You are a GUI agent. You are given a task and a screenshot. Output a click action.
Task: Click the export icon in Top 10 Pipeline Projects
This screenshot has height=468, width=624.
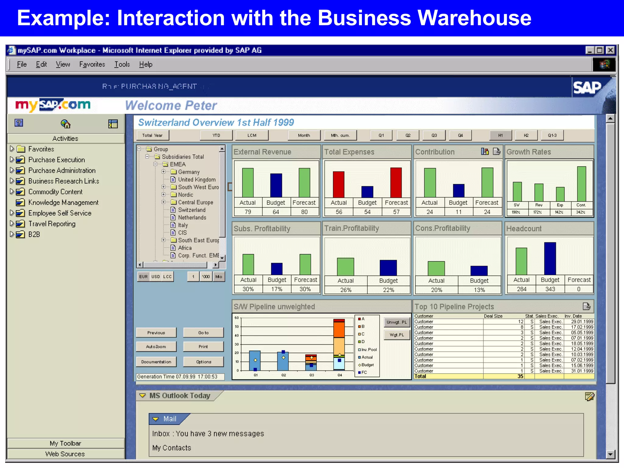[x=586, y=306]
